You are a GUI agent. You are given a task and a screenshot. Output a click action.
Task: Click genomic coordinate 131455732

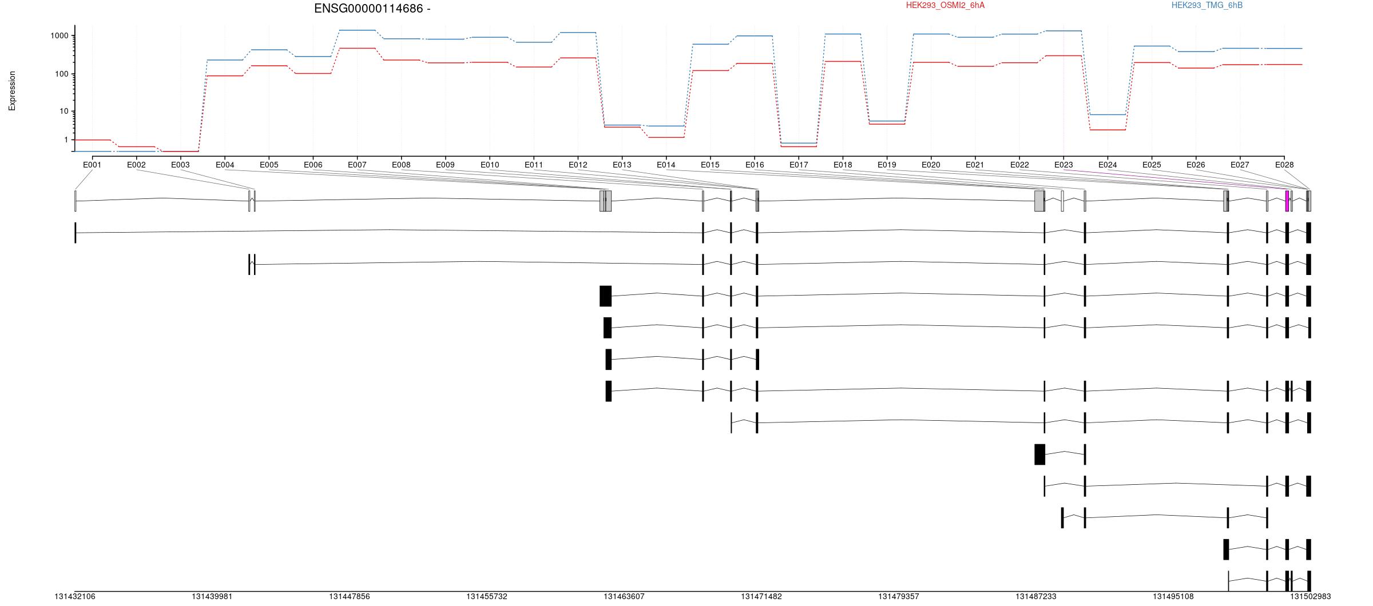pyautogui.click(x=487, y=596)
